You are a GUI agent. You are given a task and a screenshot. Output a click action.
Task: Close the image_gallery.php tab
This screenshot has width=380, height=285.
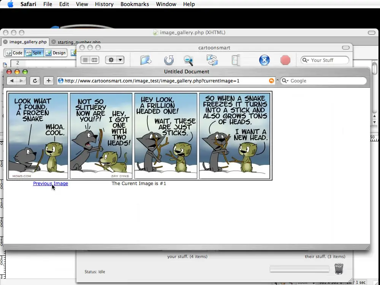point(5,42)
